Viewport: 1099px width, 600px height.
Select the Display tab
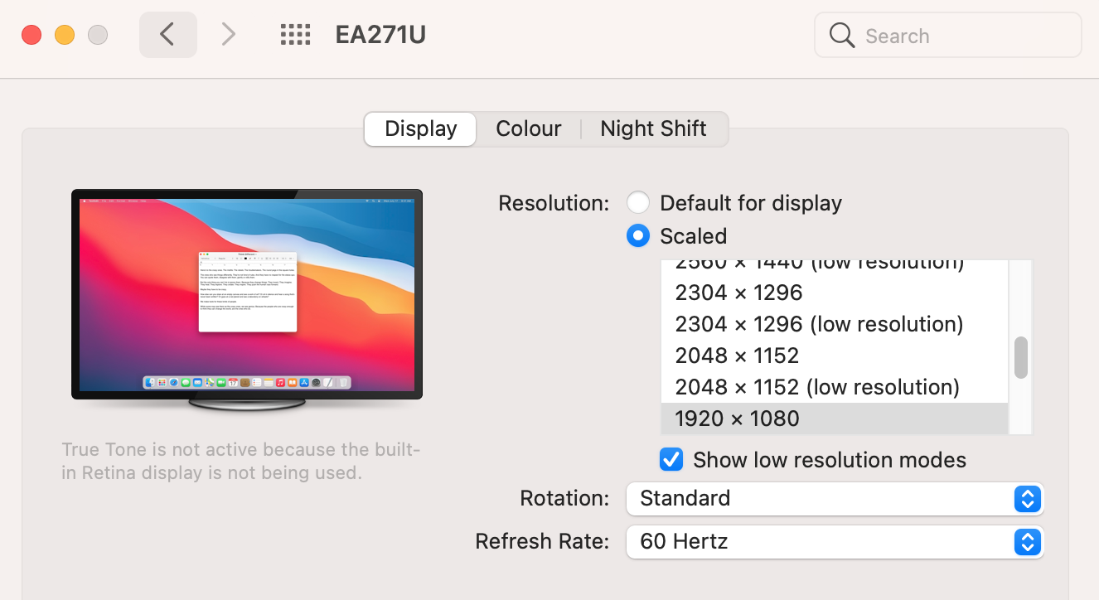[420, 129]
